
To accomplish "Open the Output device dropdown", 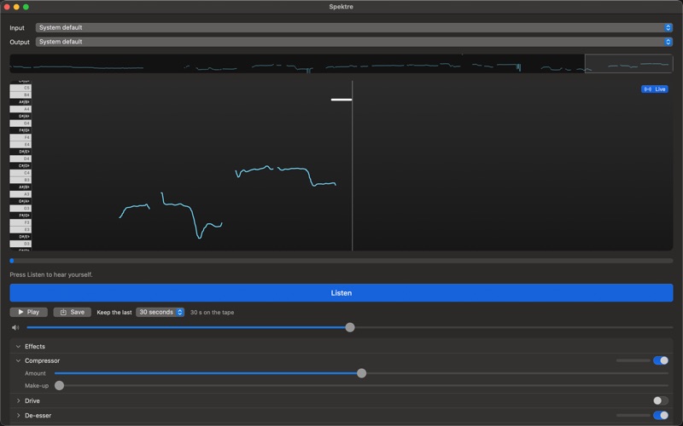I will coord(354,42).
